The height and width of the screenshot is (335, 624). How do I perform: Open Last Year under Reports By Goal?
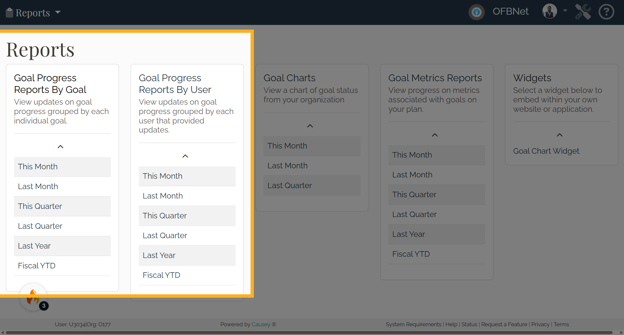pos(62,246)
